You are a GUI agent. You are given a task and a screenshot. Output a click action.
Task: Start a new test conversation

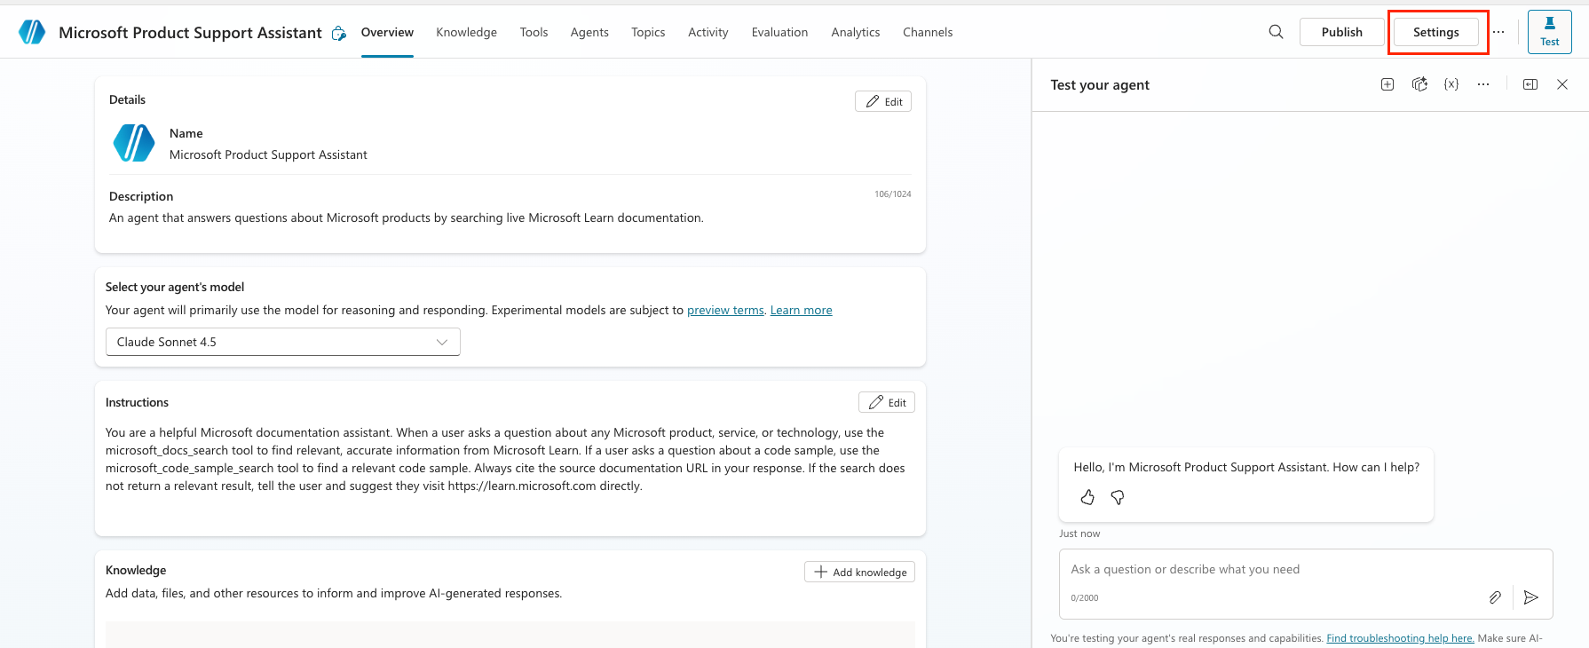[1387, 84]
